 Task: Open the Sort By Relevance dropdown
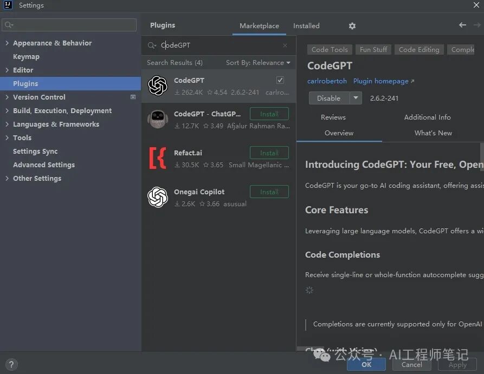258,63
